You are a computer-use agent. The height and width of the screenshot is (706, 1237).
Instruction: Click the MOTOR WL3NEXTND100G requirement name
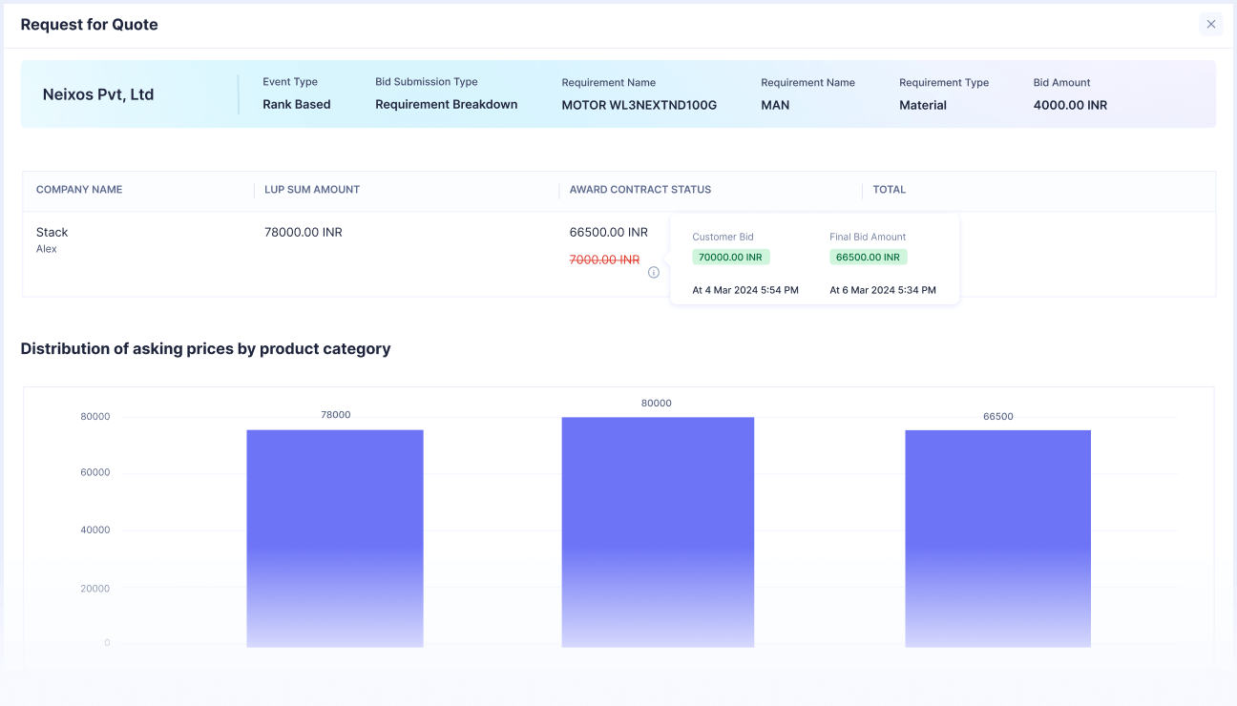click(x=638, y=105)
